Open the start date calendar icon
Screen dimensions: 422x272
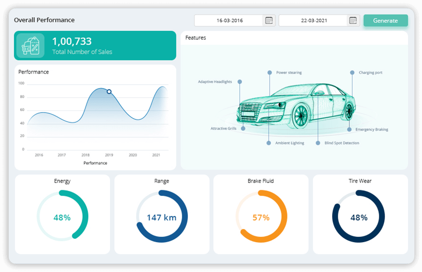pyautogui.click(x=269, y=21)
